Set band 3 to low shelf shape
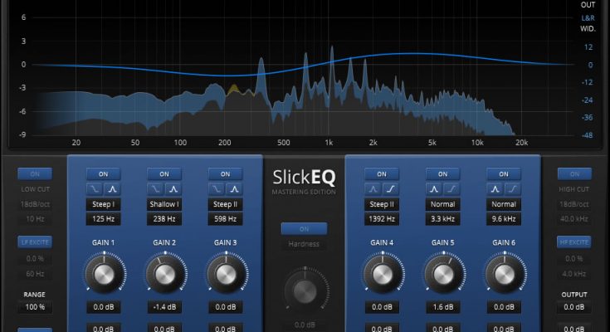Image resolution: width=610 pixels, height=332 pixels. [x=217, y=190]
